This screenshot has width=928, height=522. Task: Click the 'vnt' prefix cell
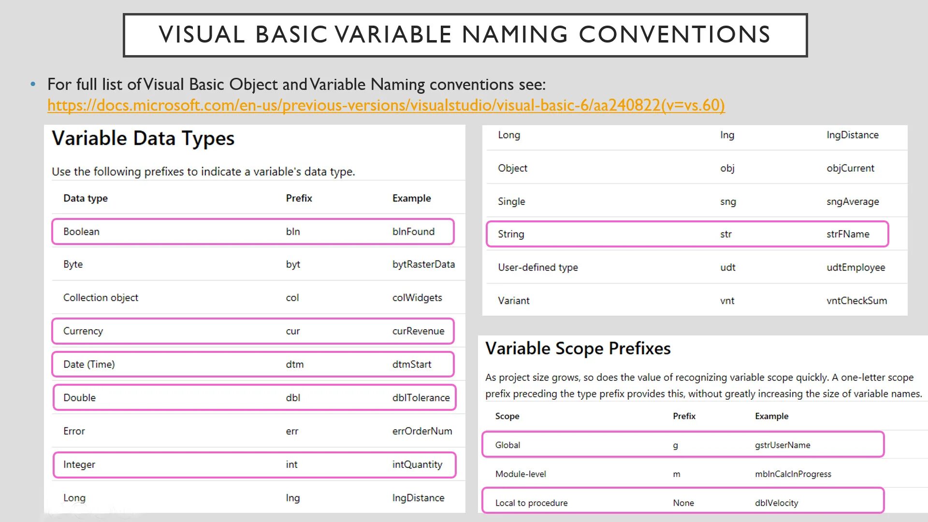point(727,301)
